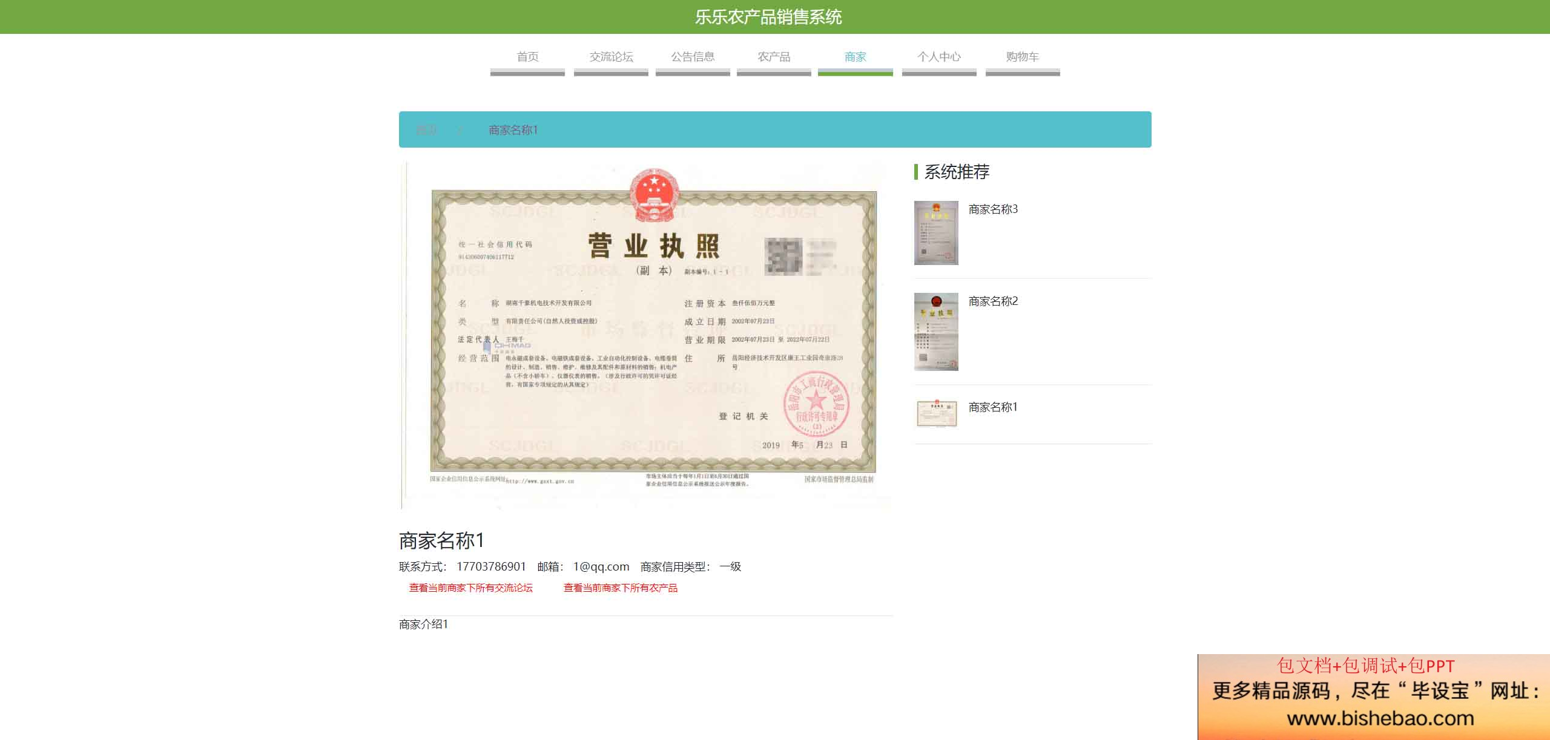The height and width of the screenshot is (740, 1550).
Task: Open the 商家名称3 recommendation thumbnail
Action: pyautogui.click(x=936, y=233)
